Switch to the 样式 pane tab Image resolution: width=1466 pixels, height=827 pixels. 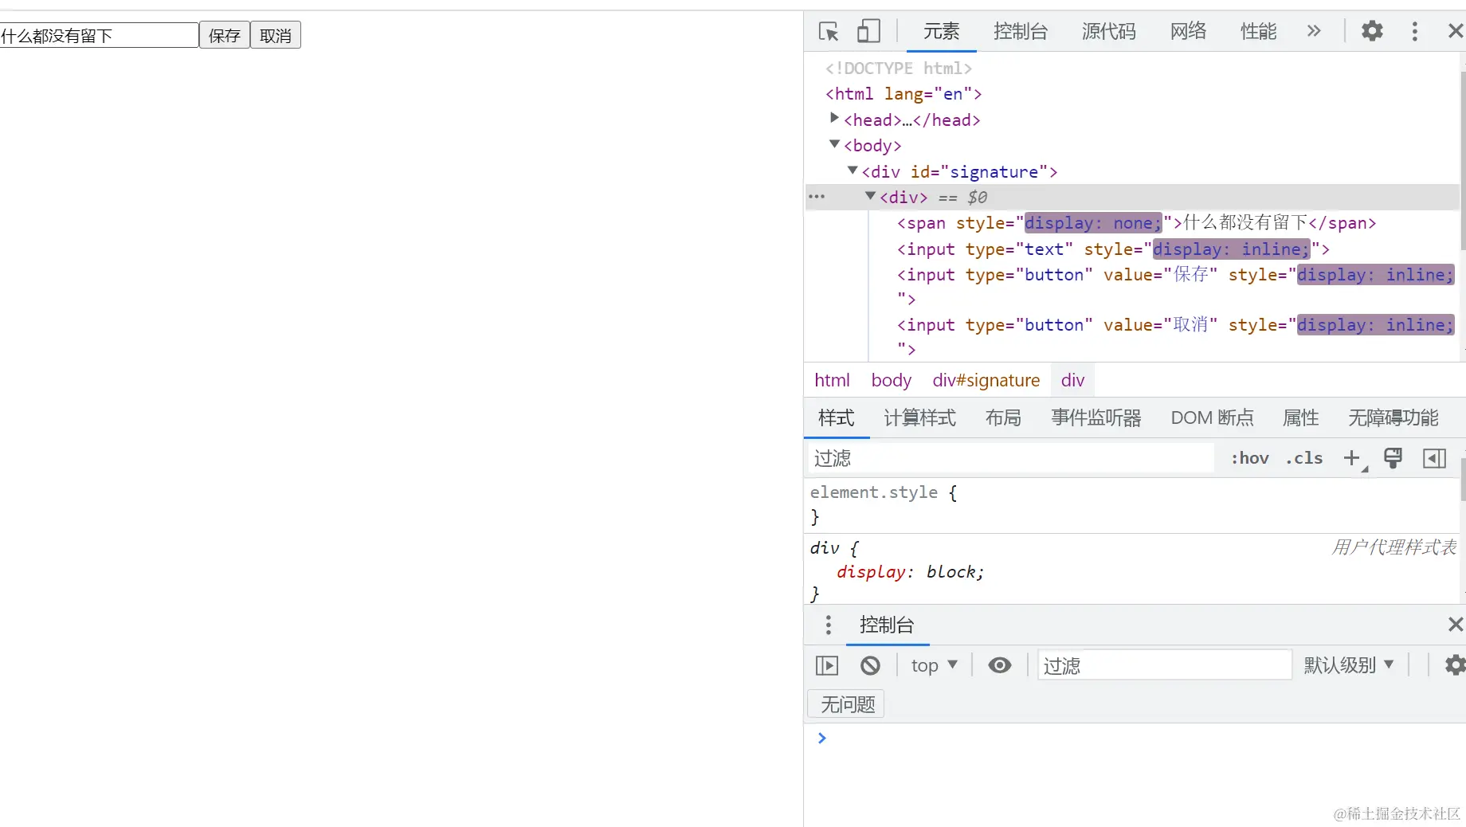pyautogui.click(x=837, y=417)
